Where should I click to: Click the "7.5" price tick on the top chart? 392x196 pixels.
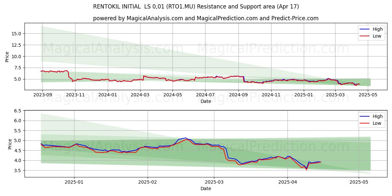tap(18, 68)
